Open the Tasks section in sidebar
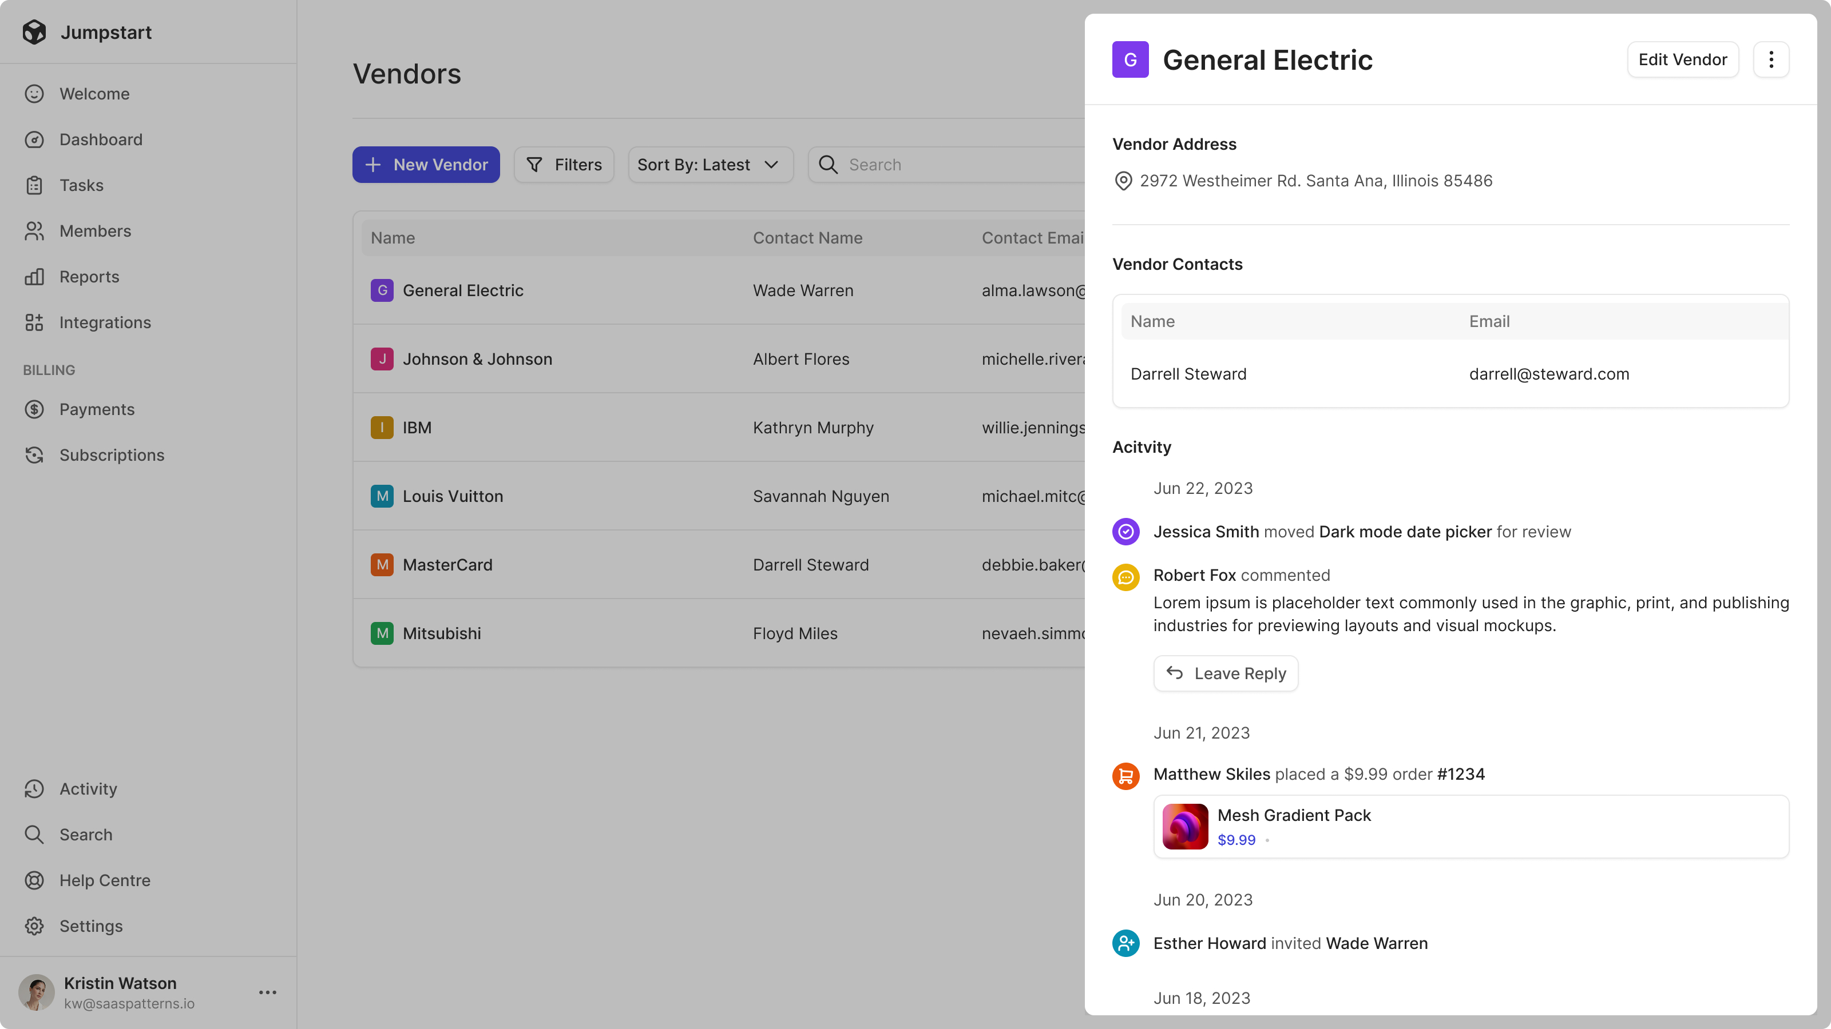This screenshot has width=1831, height=1029. (x=82, y=185)
